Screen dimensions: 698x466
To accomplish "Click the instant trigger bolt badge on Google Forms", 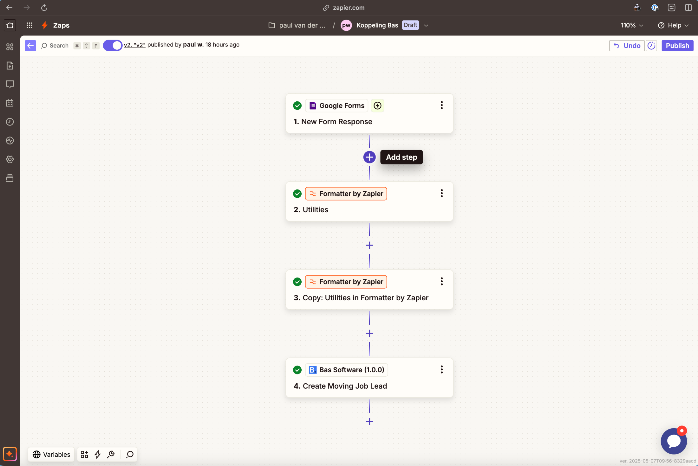I will point(377,105).
